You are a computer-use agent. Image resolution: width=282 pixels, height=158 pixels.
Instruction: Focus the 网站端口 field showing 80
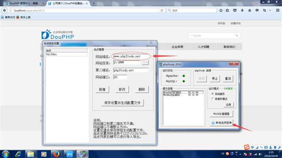[x=120, y=77]
